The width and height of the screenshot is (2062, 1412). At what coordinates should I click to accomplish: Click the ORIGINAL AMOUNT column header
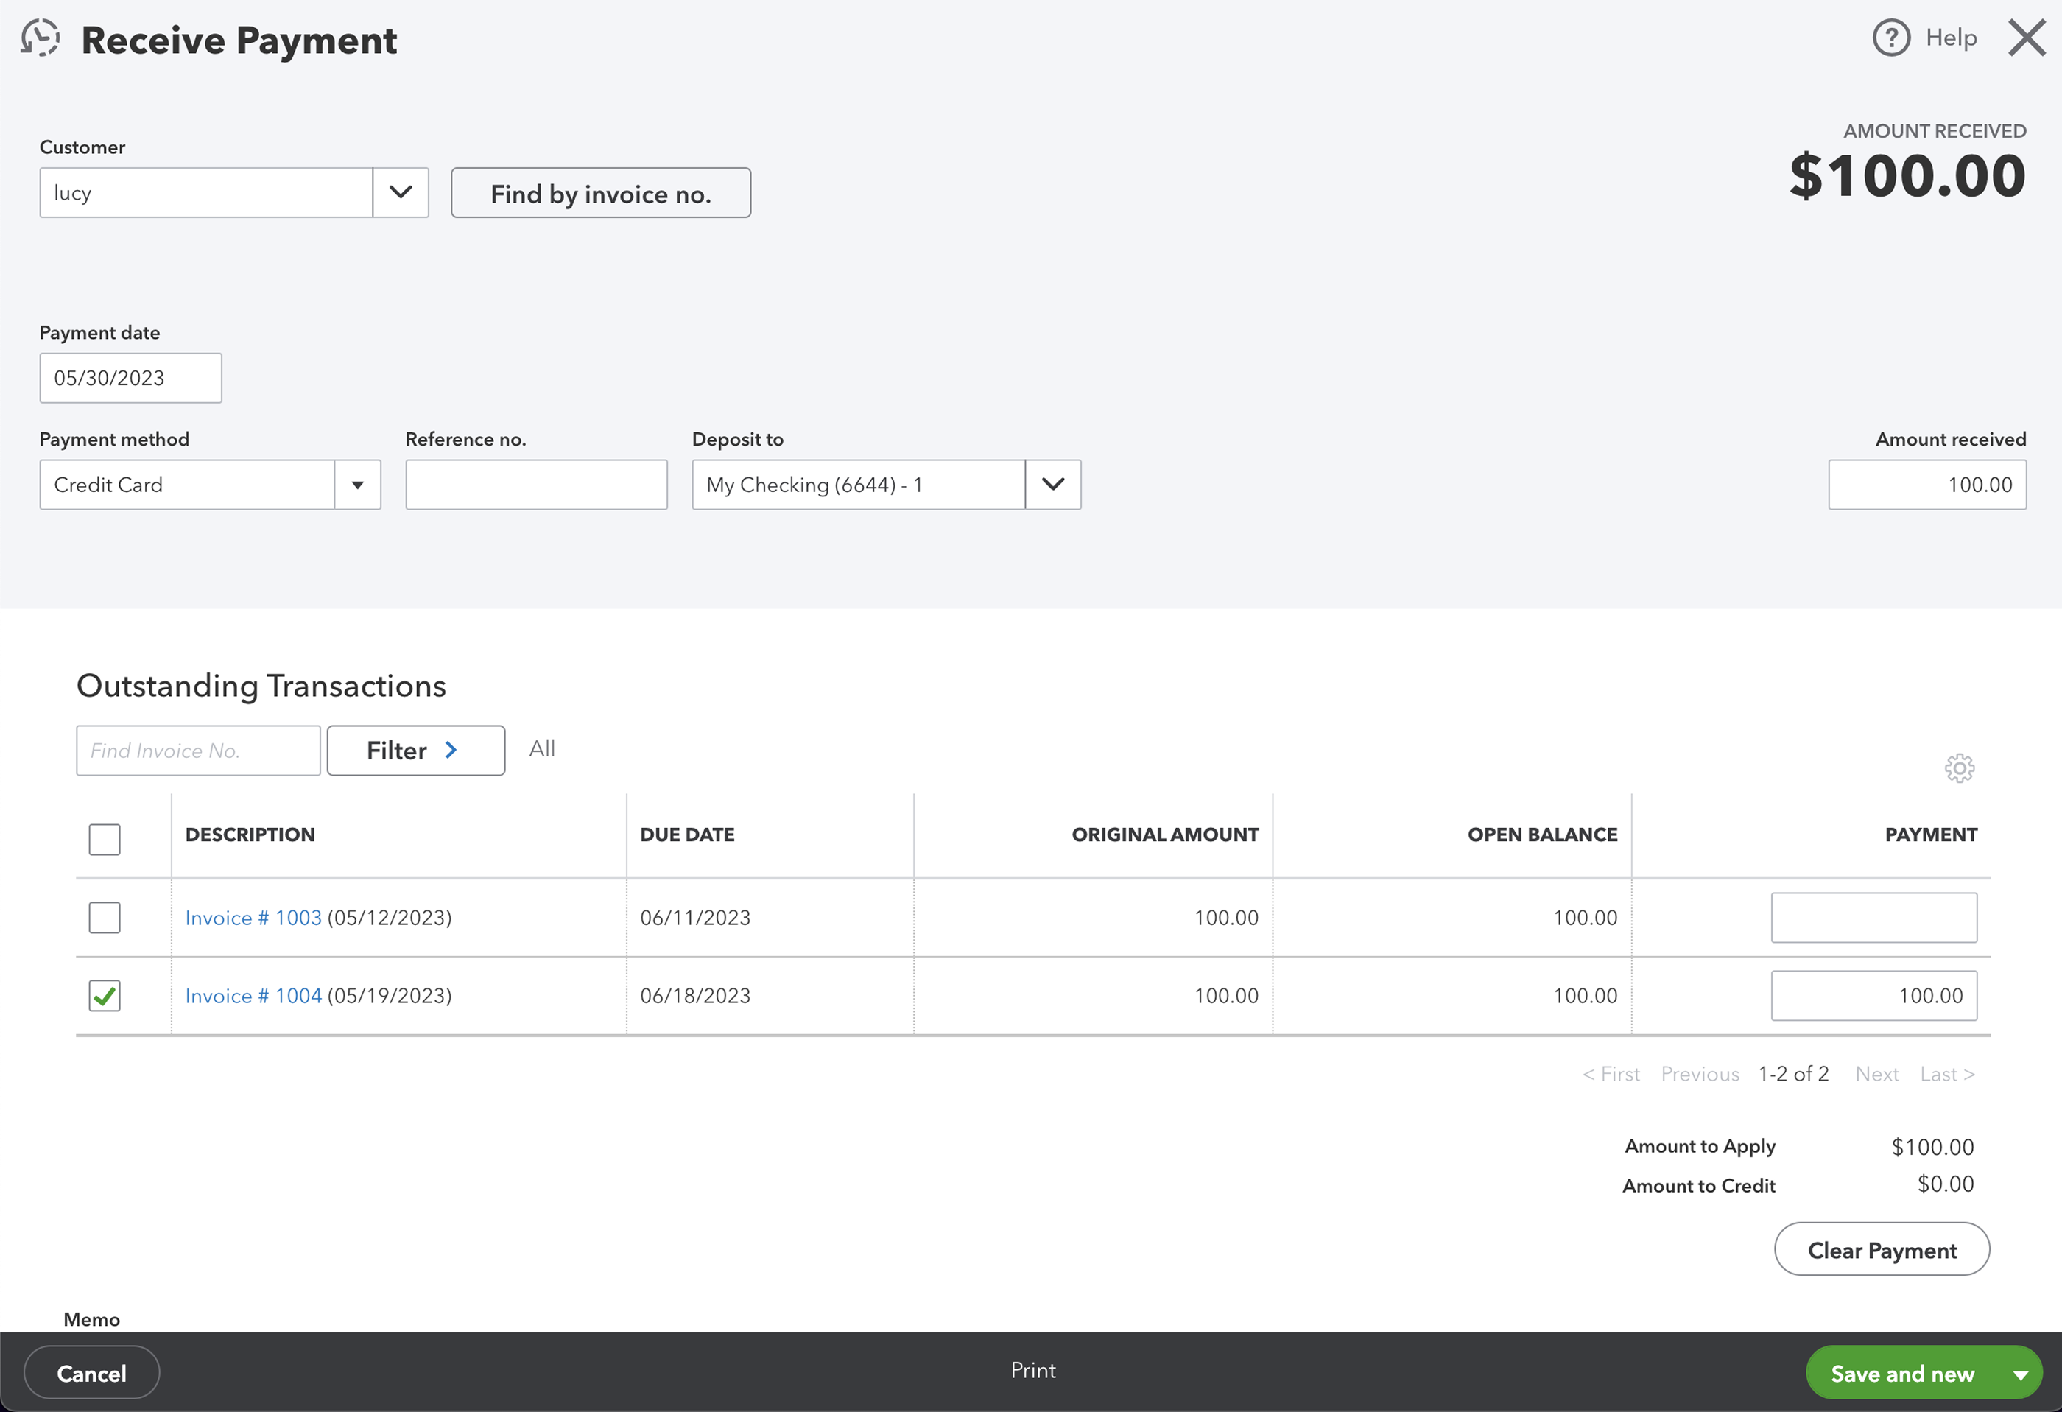(1165, 835)
